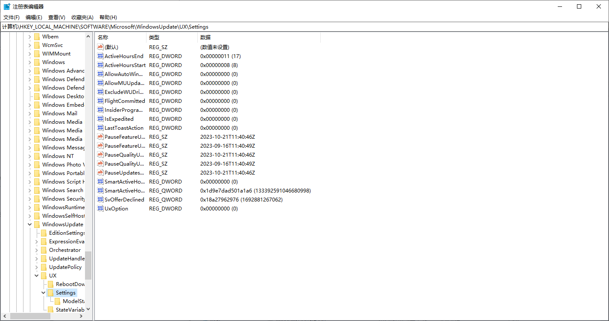Sort values by the 名称 column header
The height and width of the screenshot is (321, 609).
pos(120,38)
